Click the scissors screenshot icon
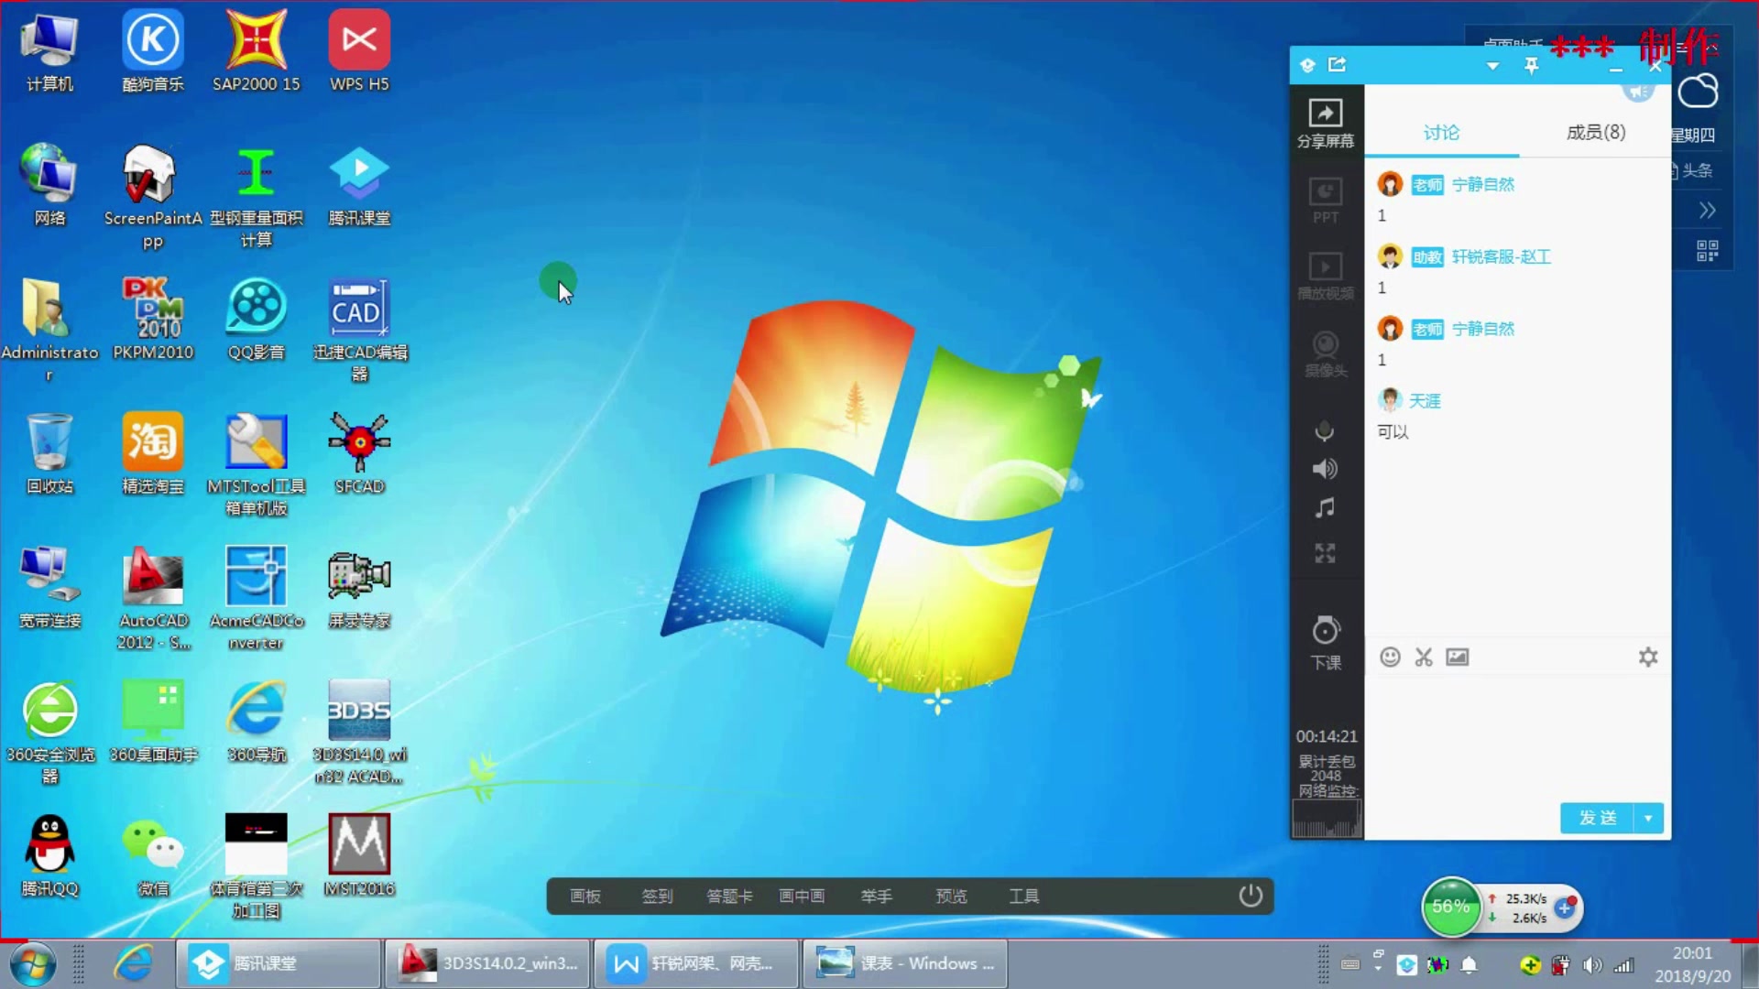Viewport: 1759px width, 989px height. 1423,658
